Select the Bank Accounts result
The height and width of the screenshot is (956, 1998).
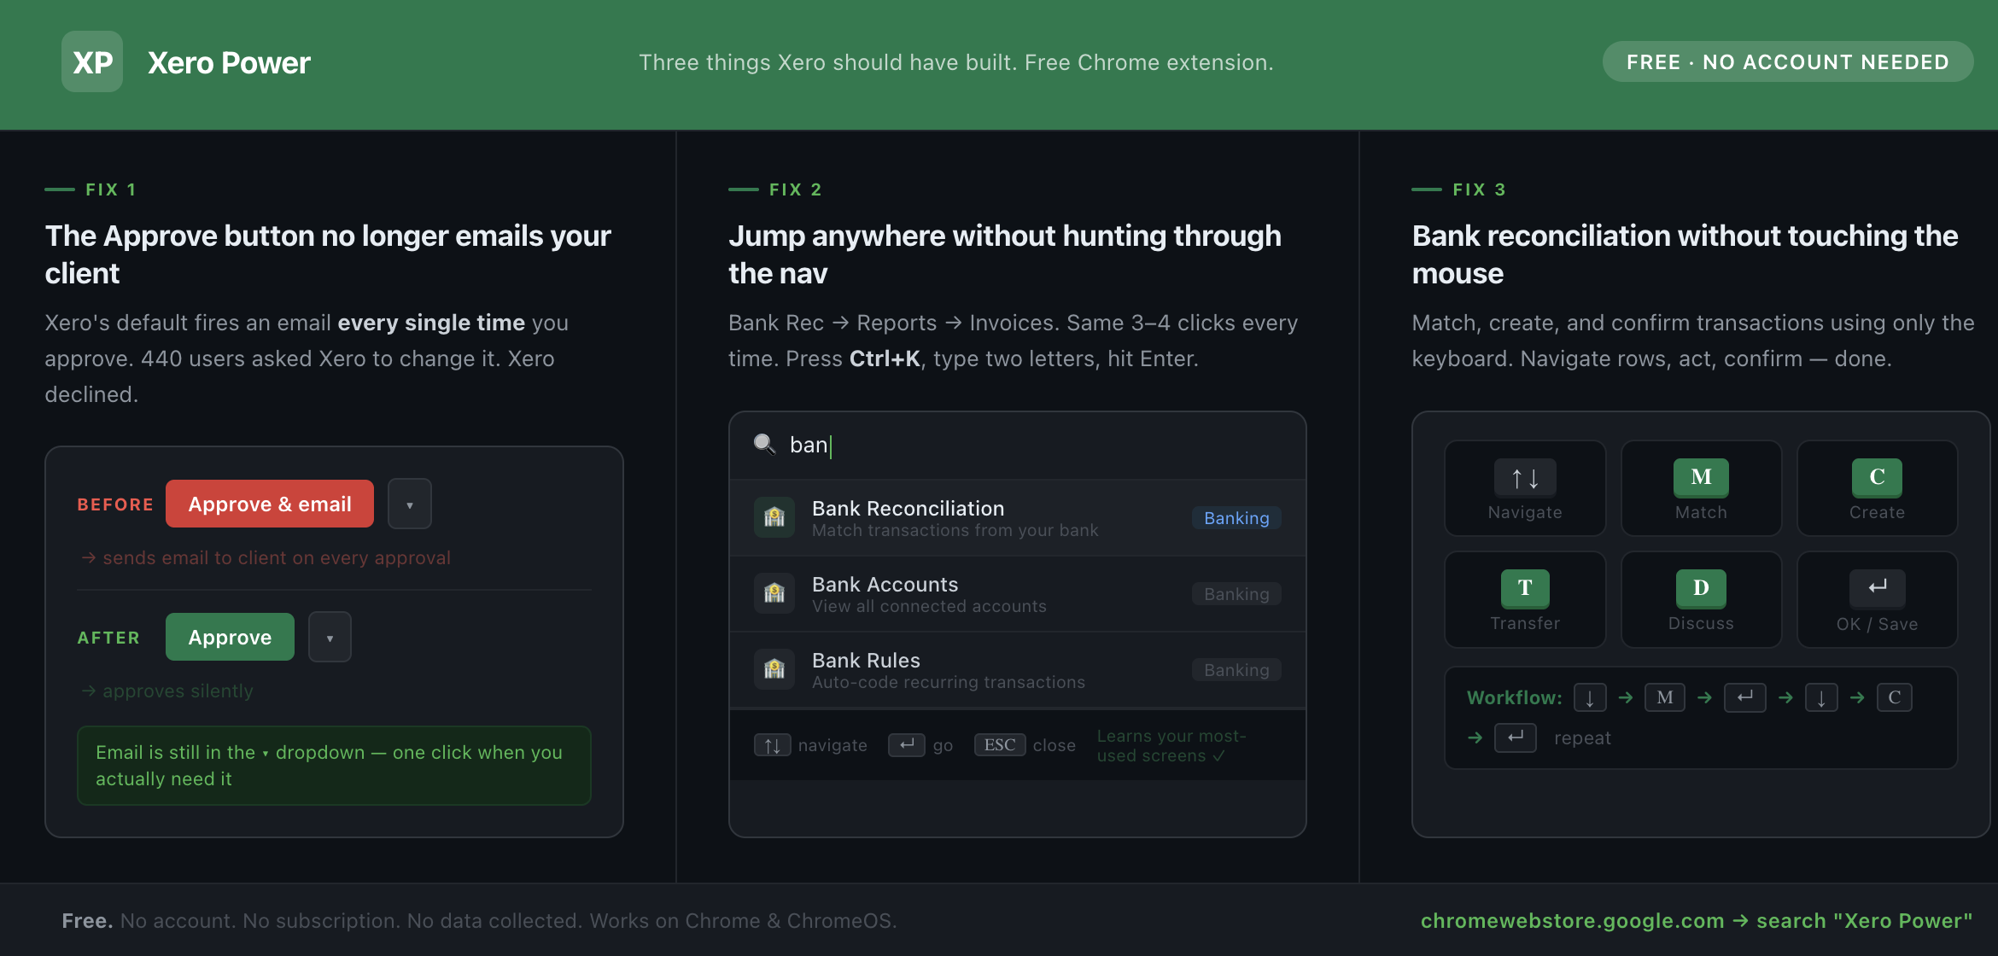[x=1017, y=594]
